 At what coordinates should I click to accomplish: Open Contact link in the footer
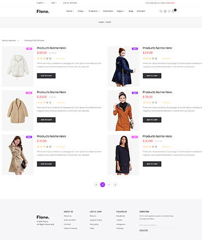pyautogui.click(x=67, y=224)
